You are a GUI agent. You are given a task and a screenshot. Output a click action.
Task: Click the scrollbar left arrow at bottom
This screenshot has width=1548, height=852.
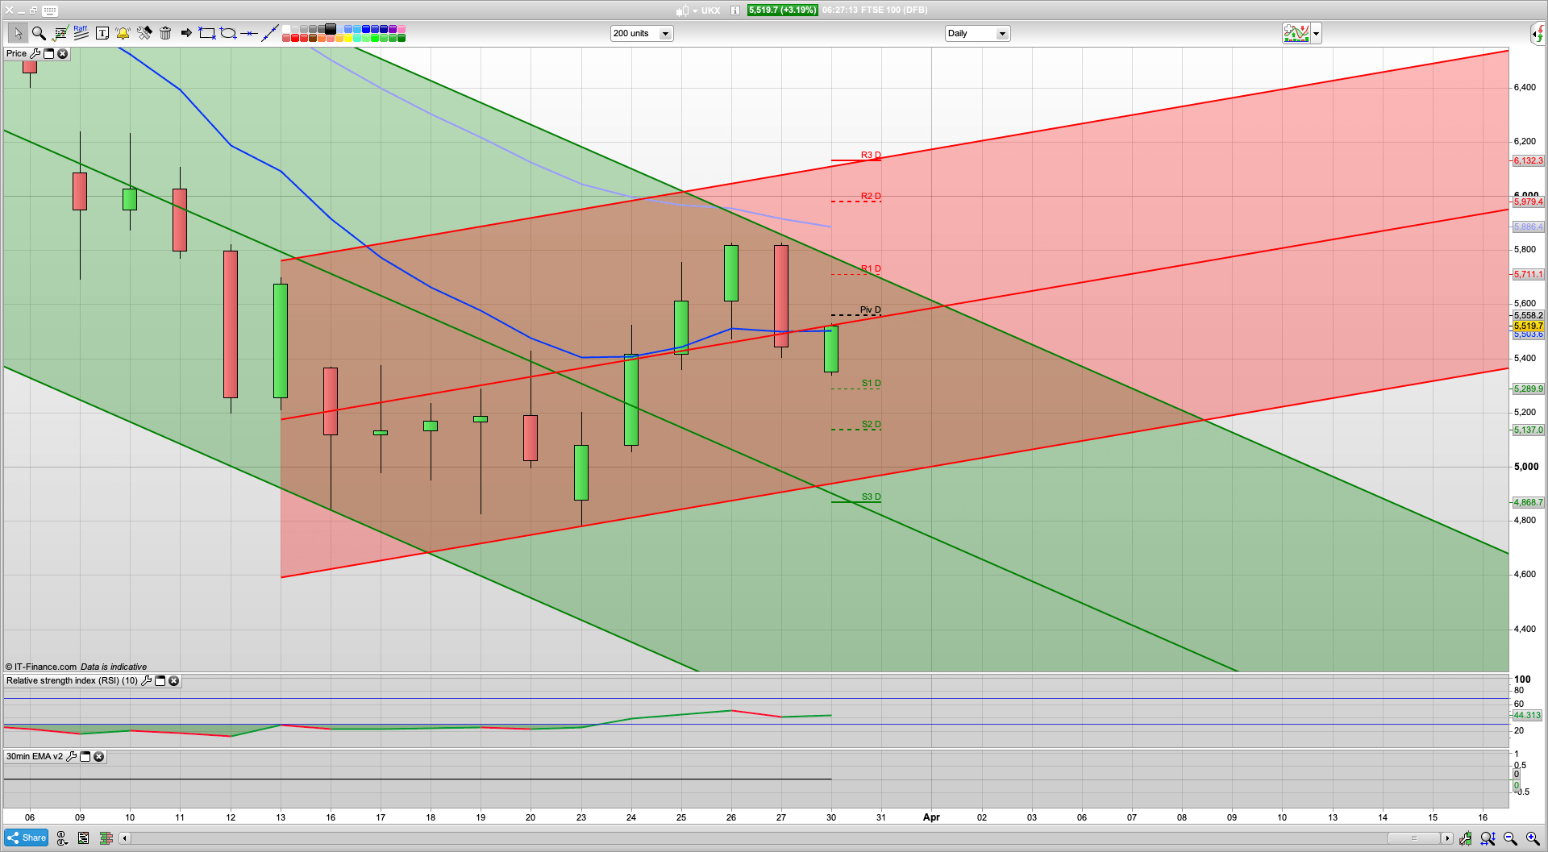124,838
